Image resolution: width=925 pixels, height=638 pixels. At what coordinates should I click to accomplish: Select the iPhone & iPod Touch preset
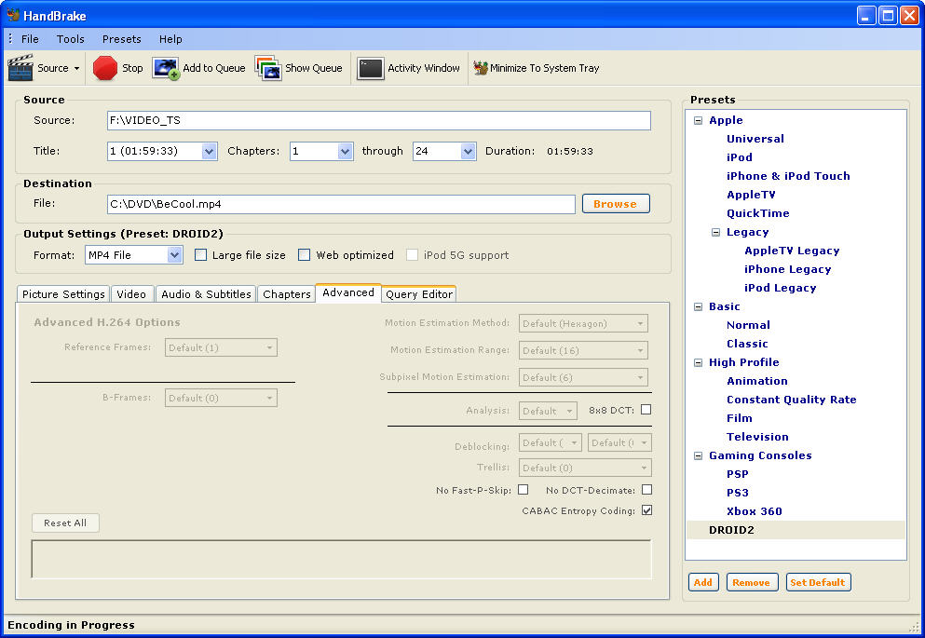coord(788,176)
